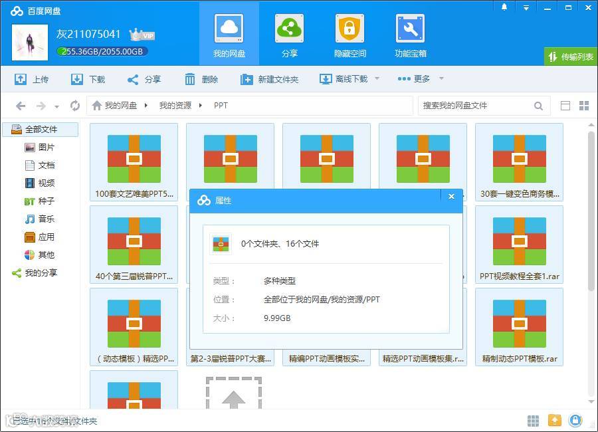598x432 pixels.
Task: Navigate to 我的资源 in breadcrumb
Action: (175, 105)
